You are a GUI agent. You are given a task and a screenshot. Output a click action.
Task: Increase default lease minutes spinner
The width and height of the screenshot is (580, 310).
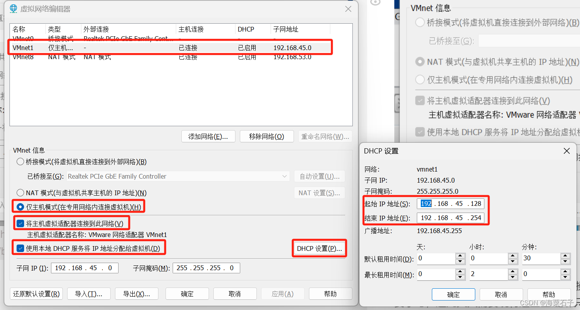(x=566, y=256)
